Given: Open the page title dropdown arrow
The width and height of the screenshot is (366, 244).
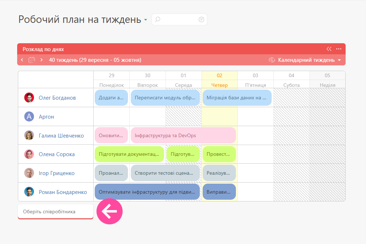Looking at the screenshot, I should click(145, 20).
